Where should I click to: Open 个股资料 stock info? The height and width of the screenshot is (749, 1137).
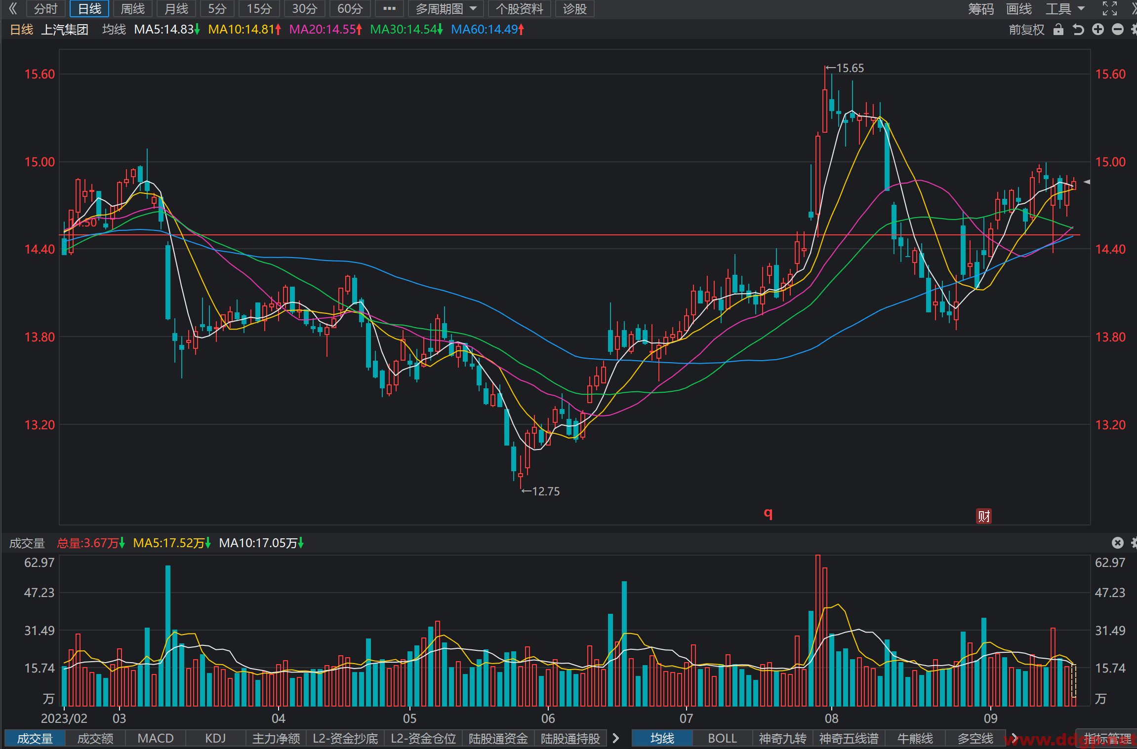[x=520, y=9]
